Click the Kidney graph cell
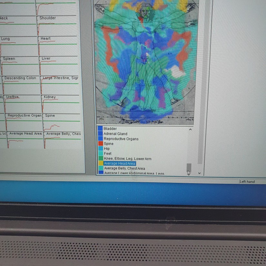266x266 pixels. 61,104
